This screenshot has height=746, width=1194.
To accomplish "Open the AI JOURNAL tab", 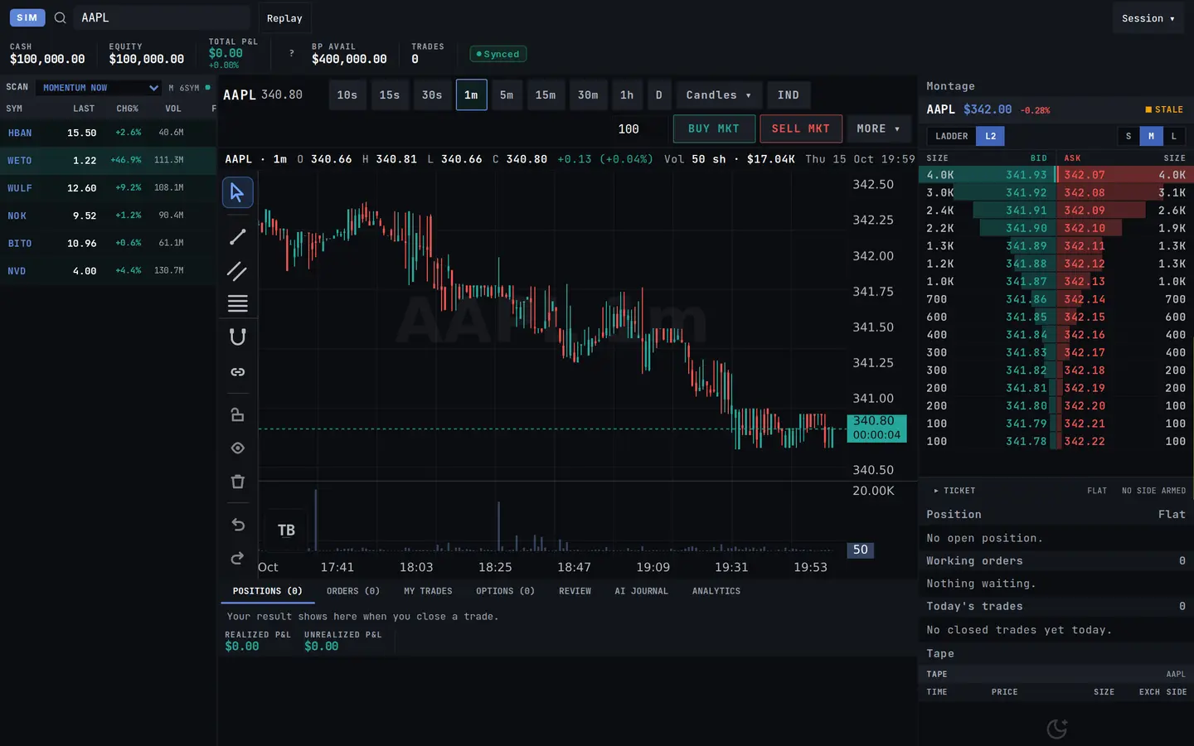I will (641, 591).
